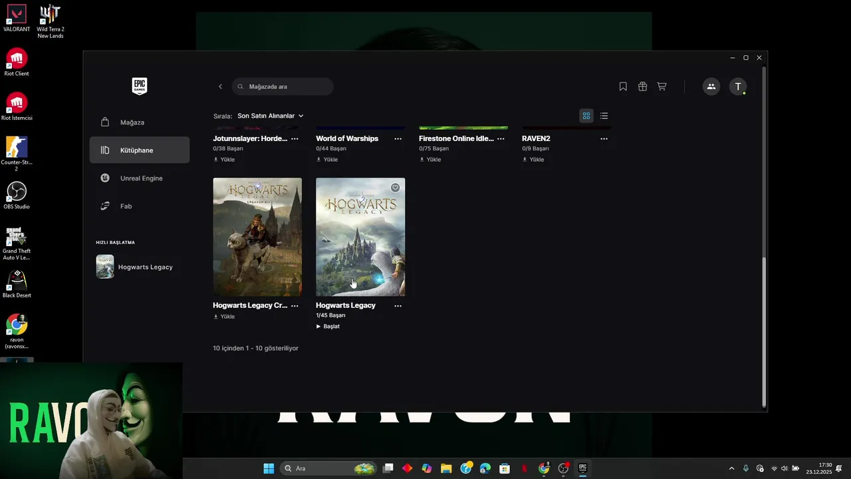The image size is (851, 479).
Task: Select the Grand Theft Auto V desktop icon
Action: coord(17,243)
